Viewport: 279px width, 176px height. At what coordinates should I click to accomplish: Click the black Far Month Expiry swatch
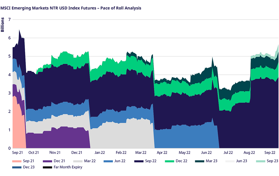click(x=47, y=167)
